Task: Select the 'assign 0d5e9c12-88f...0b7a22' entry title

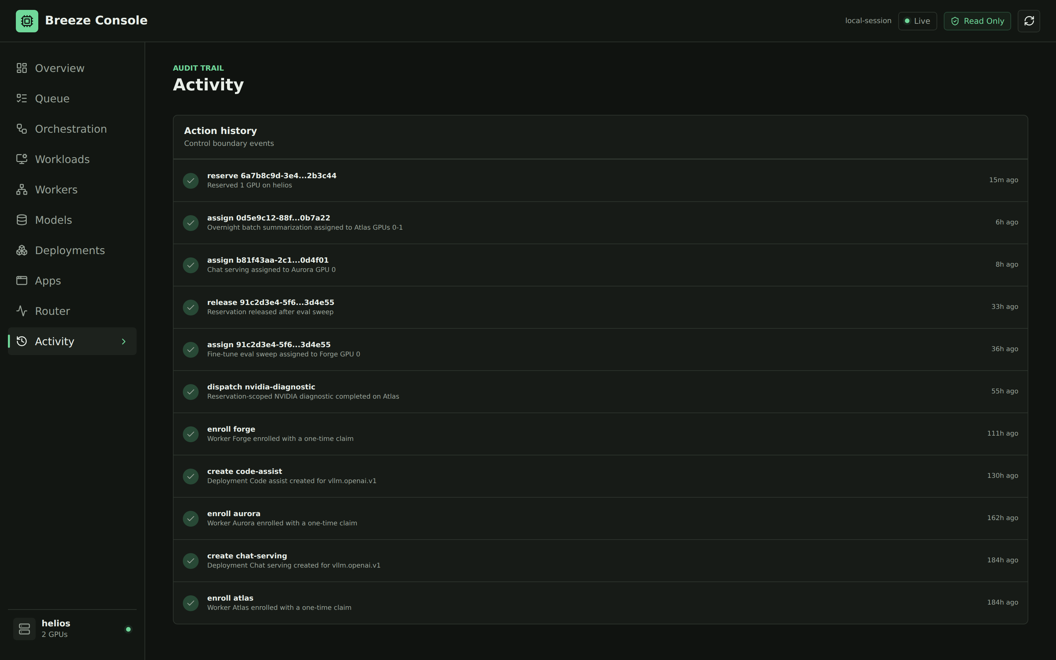Action: coord(268,218)
